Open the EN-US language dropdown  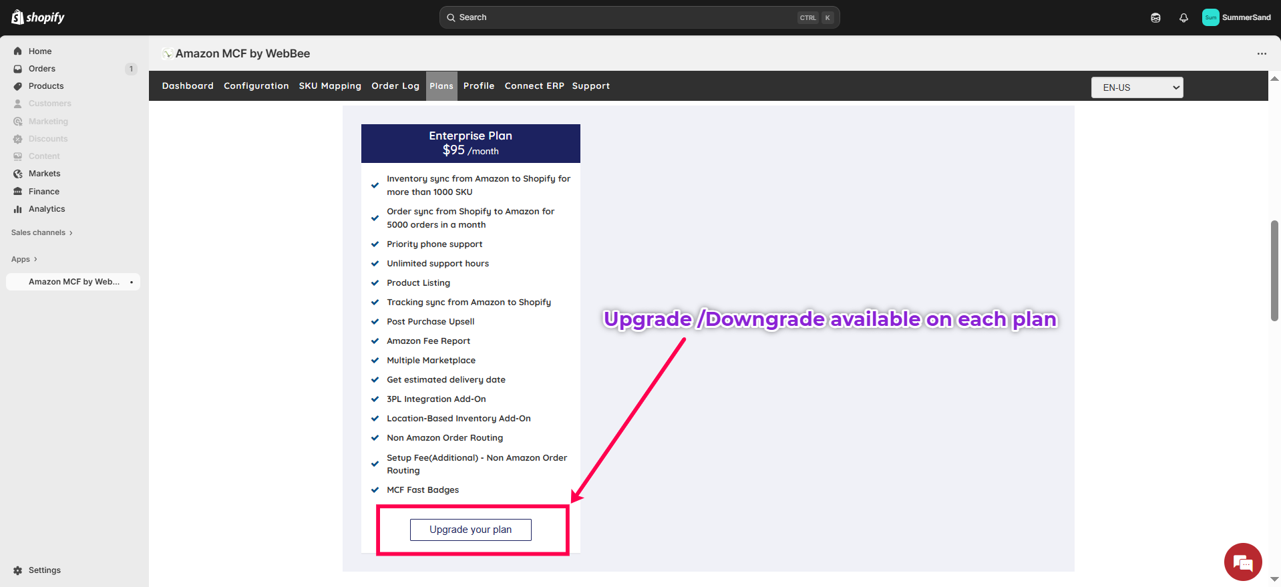click(x=1137, y=87)
